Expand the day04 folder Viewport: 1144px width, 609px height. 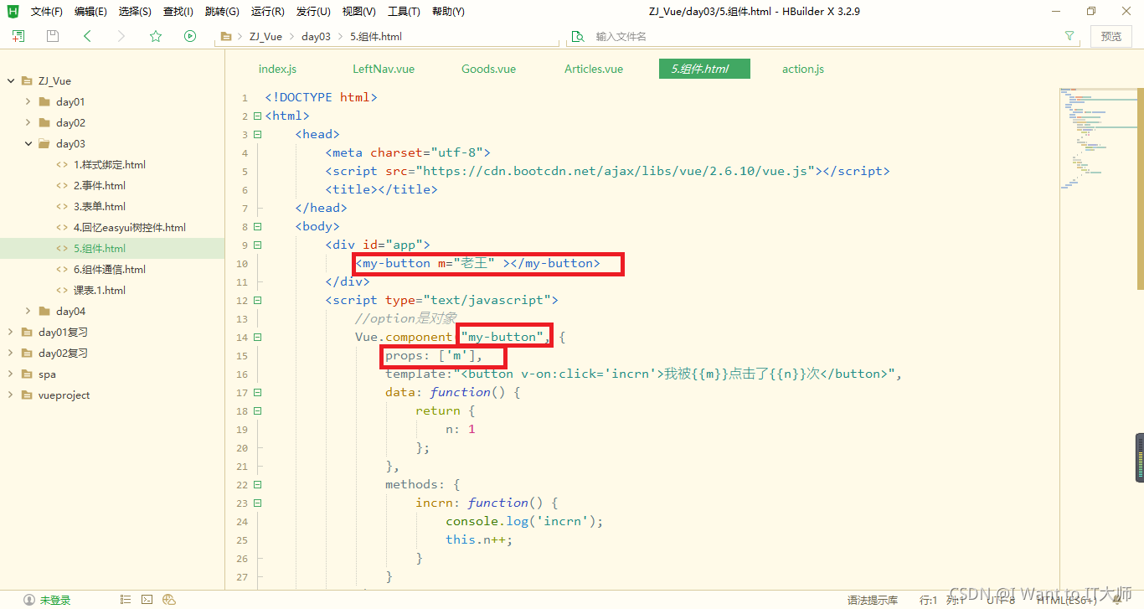click(x=28, y=312)
